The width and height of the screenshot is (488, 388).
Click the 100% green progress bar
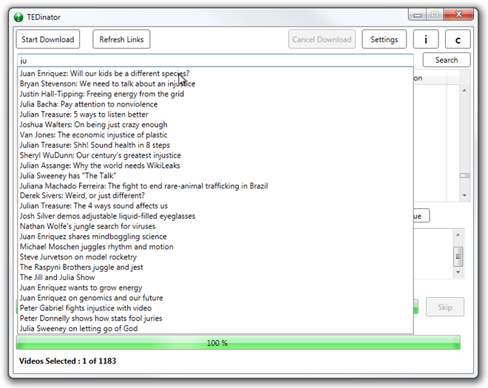click(x=238, y=343)
